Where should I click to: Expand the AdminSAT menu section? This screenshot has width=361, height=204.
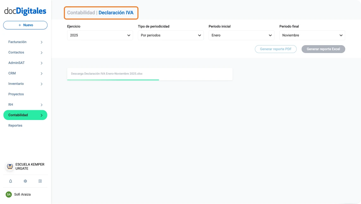[x=25, y=63]
